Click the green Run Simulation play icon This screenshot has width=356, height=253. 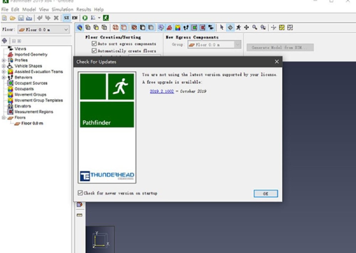(x=85, y=18)
